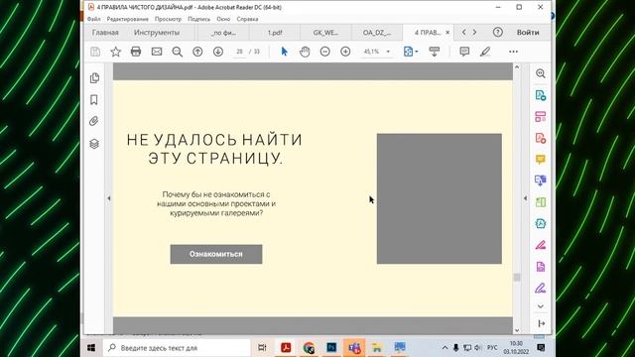Print the document with printer icon
Image resolution: width=635 pixels, height=357 pixels.
point(136,52)
